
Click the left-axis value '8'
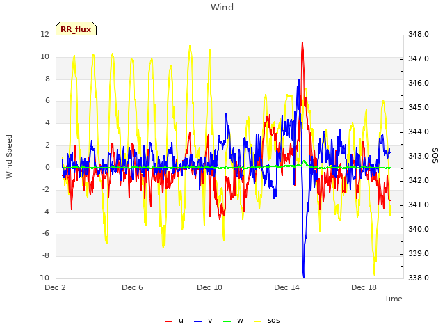click(x=47, y=79)
